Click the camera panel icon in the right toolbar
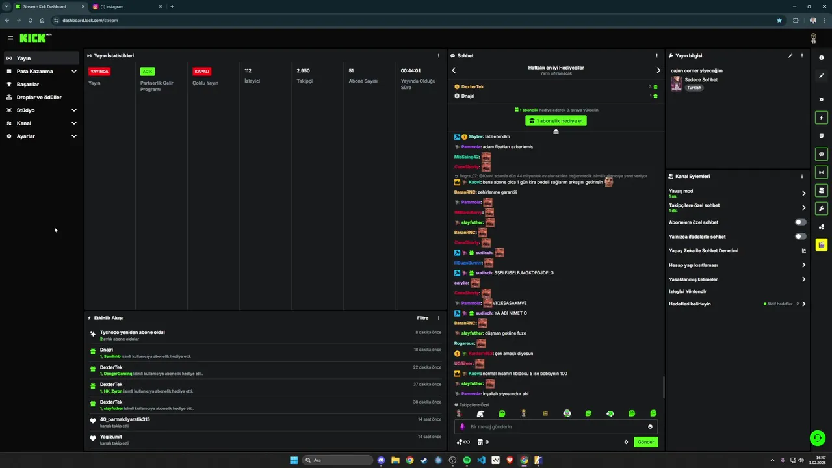Image resolution: width=832 pixels, height=468 pixels. (822, 190)
